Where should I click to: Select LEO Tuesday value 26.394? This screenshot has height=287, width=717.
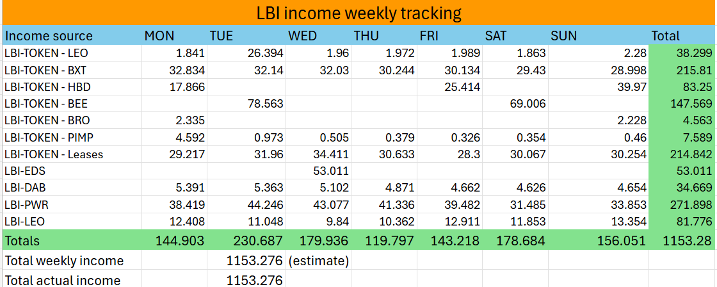(x=246, y=54)
